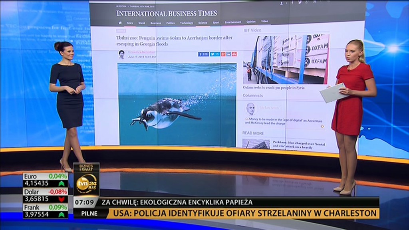Click the orange arrow in the Columnists box
Image resolution: width=409 pixels, height=230 pixels.
[322, 126]
